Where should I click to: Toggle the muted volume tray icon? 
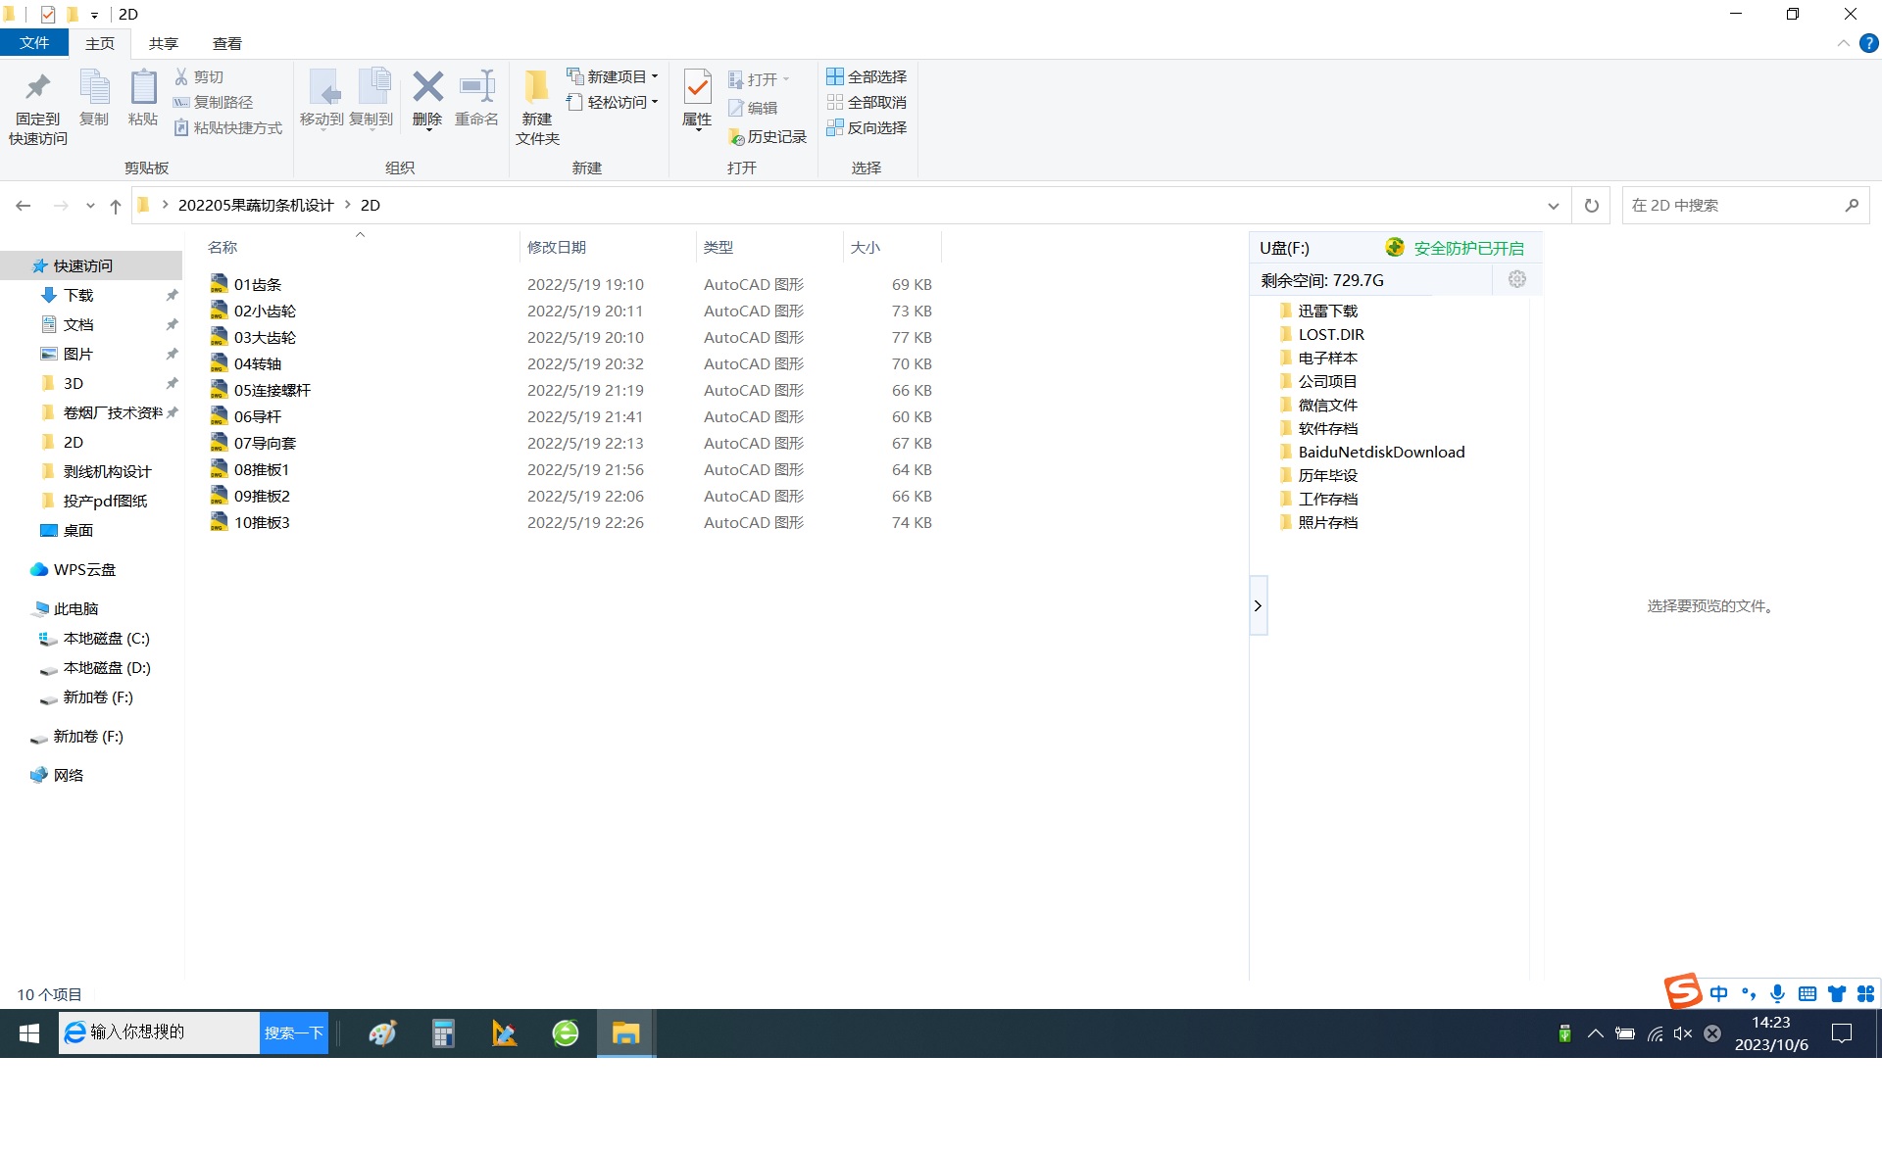[1683, 1033]
